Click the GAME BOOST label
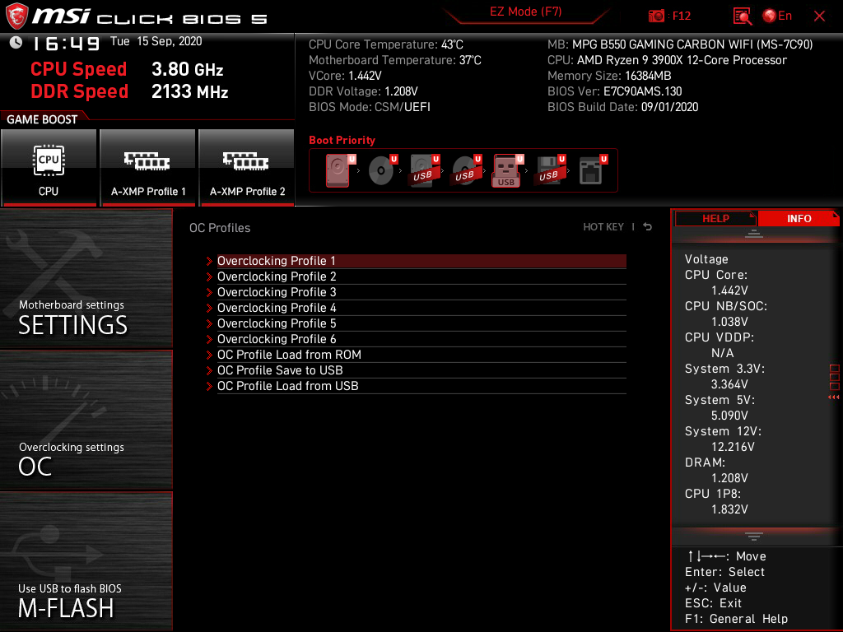Image resolution: width=843 pixels, height=632 pixels. 42,119
